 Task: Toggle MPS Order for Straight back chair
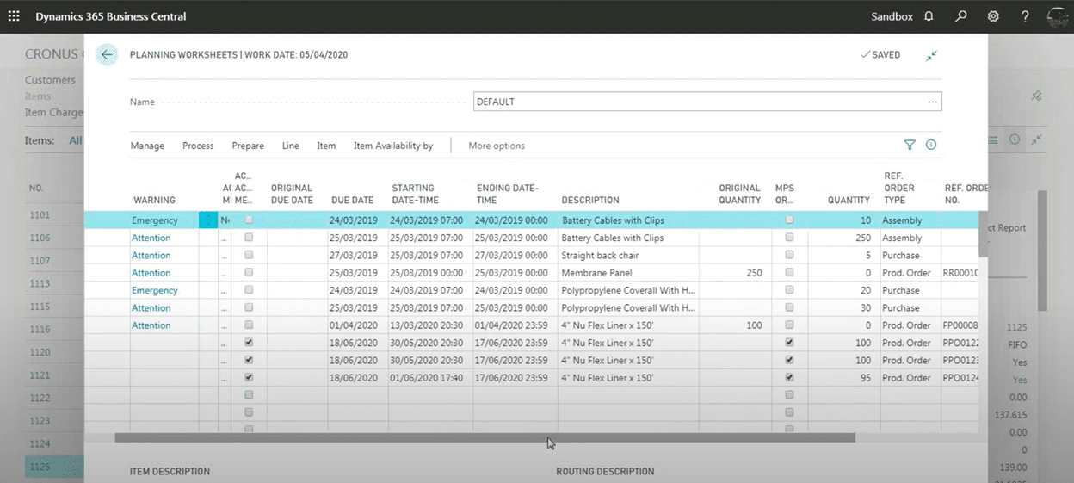tap(789, 255)
